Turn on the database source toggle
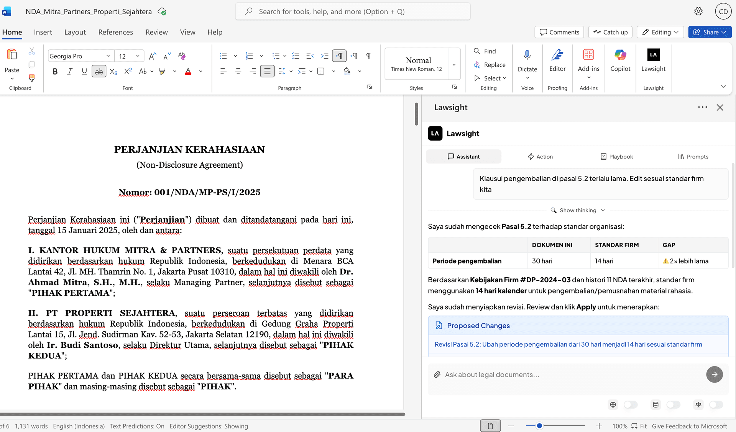Screen dimensions: 736x432 pyautogui.click(x=674, y=404)
